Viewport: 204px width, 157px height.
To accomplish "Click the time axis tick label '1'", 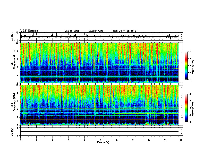I will pyautogui.click(x=36, y=140).
